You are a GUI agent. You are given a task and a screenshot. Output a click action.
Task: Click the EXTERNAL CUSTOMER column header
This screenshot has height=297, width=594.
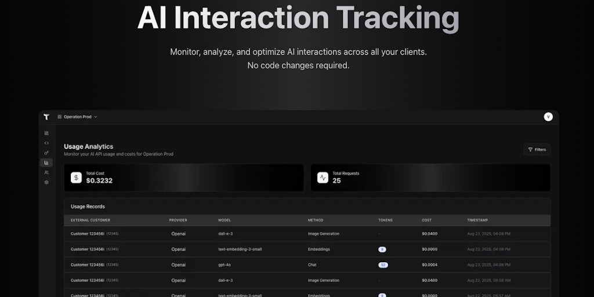(x=90, y=220)
